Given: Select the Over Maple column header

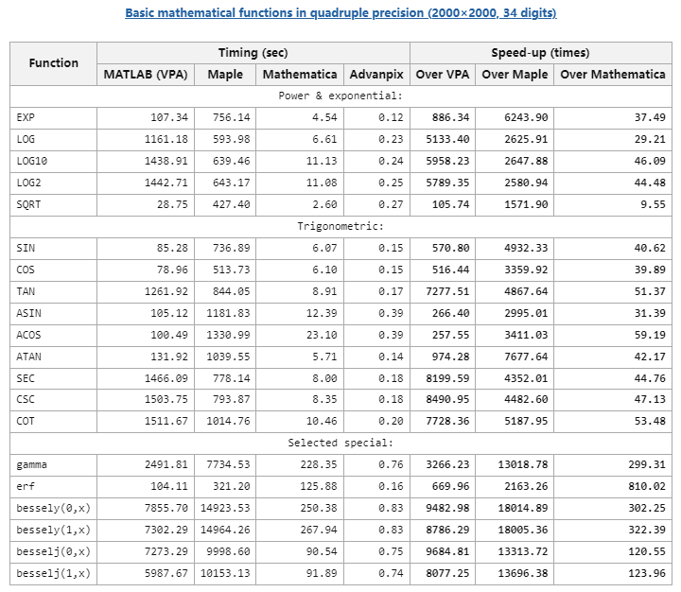Looking at the screenshot, I should [x=515, y=75].
